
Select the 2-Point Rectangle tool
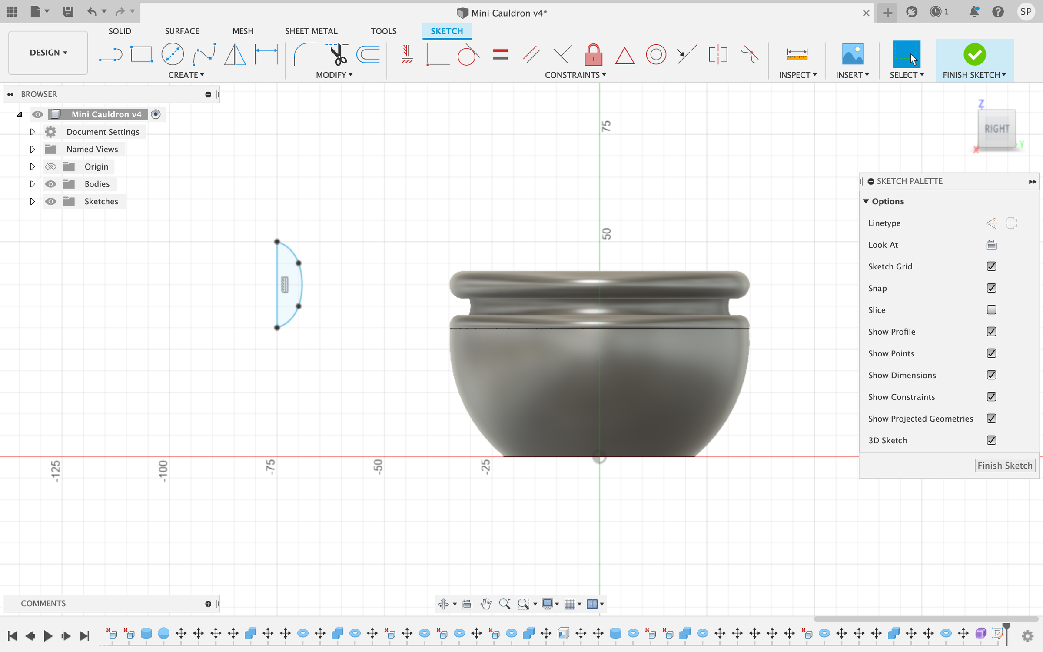tap(141, 53)
